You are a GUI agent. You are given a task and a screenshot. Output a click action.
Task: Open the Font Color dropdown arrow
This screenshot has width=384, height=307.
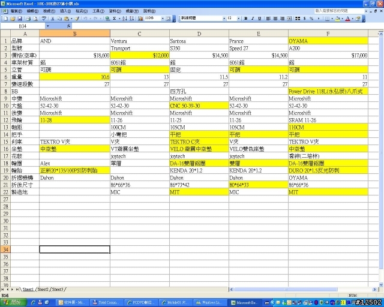tap(353, 19)
